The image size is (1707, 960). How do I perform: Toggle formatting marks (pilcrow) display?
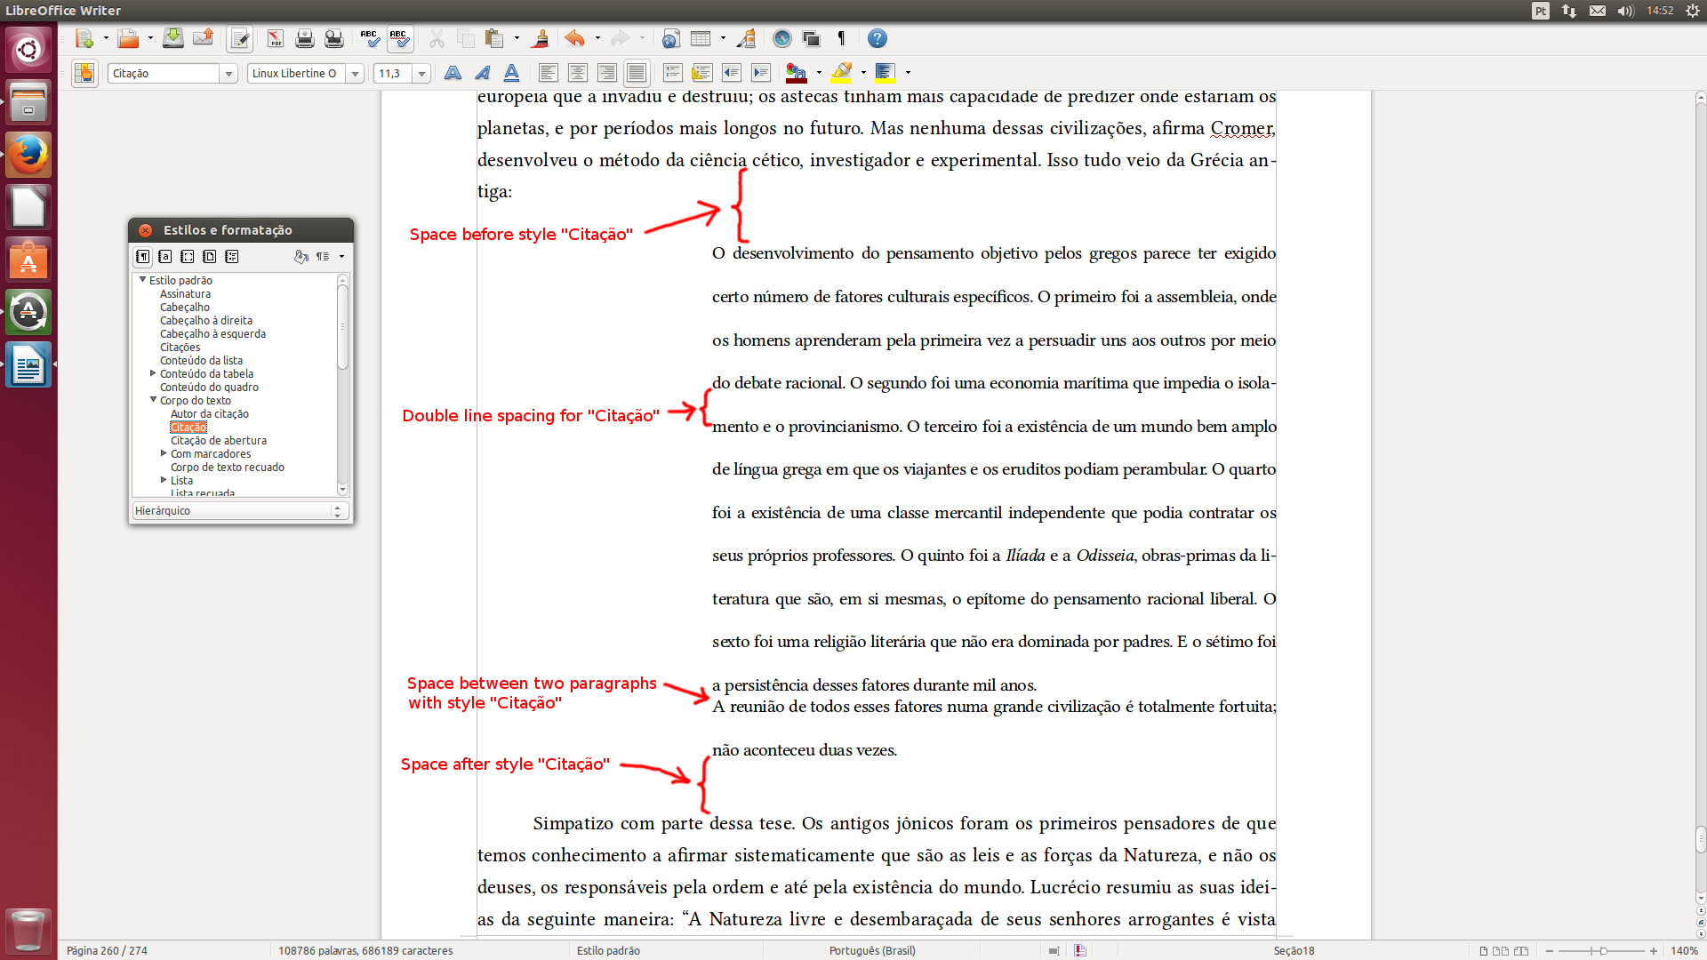point(841,38)
